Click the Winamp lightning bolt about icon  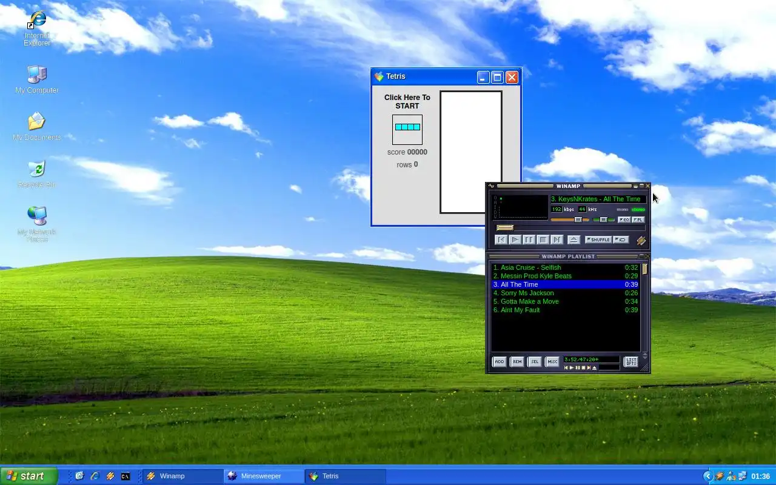point(641,241)
